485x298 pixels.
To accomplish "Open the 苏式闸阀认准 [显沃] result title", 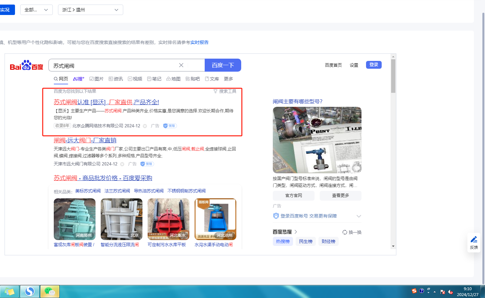I will pos(106,102).
